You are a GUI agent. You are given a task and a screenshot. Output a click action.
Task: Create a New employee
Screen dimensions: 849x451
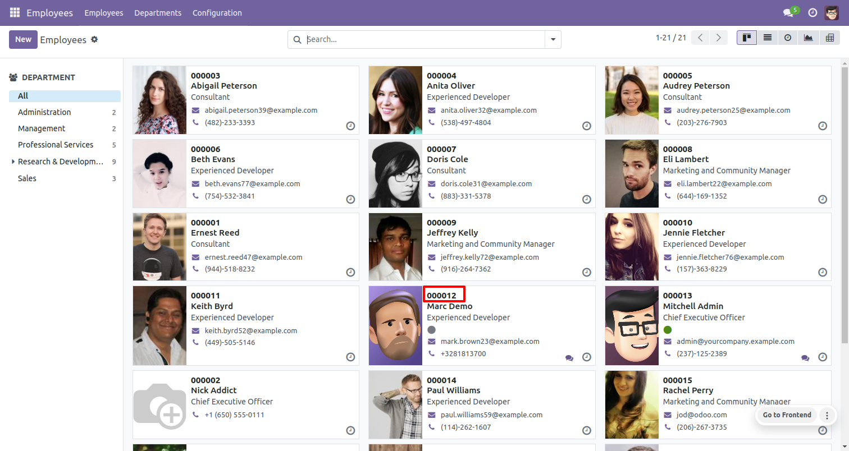23,39
